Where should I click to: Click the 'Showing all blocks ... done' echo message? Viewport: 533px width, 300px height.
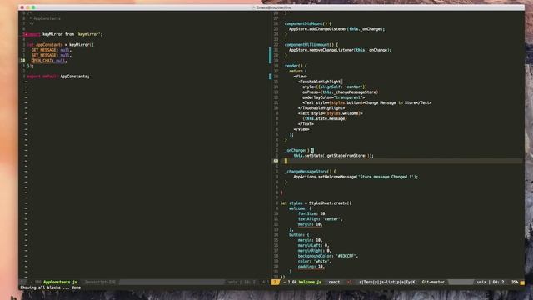click(50, 287)
